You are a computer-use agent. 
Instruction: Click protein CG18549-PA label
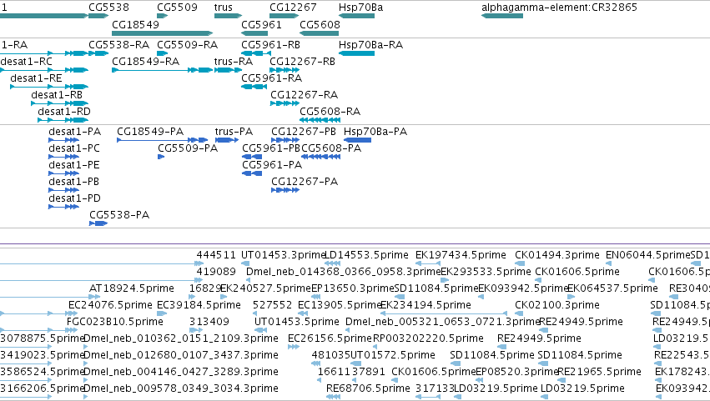pyautogui.click(x=150, y=132)
